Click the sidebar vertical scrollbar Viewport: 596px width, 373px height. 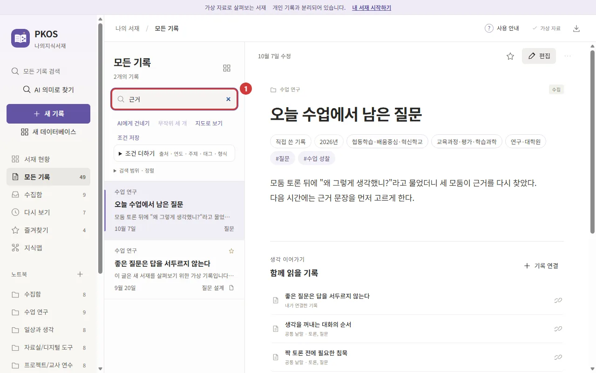tap(100, 148)
